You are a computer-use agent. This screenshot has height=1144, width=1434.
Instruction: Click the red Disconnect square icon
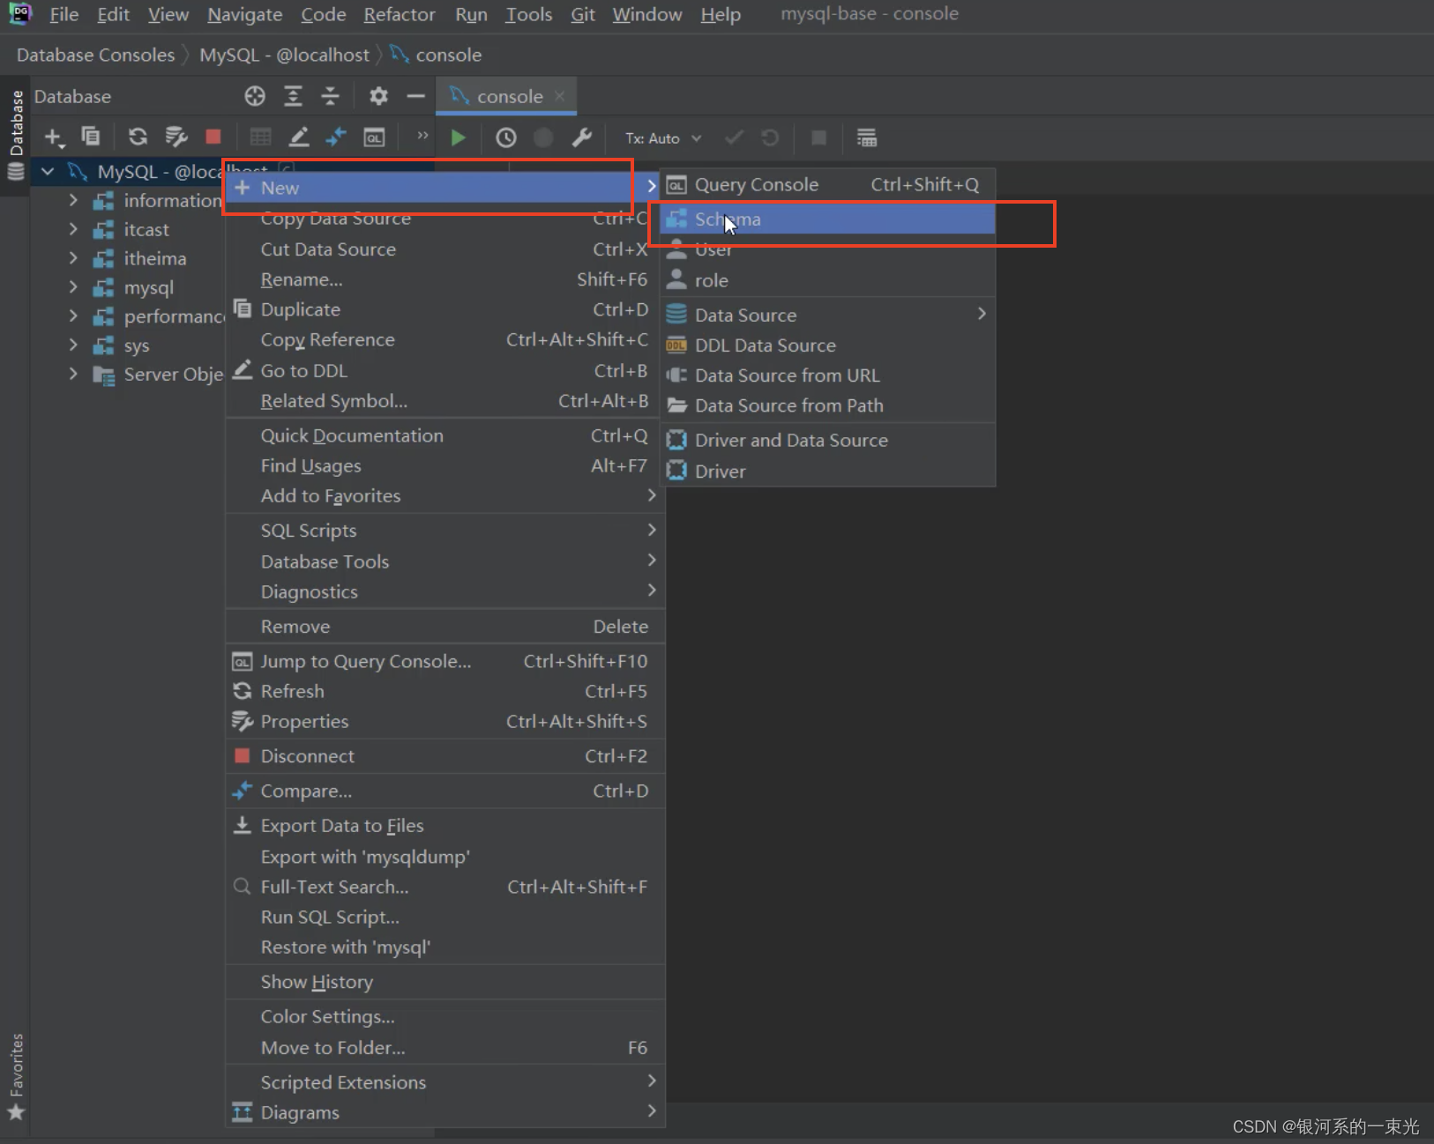[213, 137]
